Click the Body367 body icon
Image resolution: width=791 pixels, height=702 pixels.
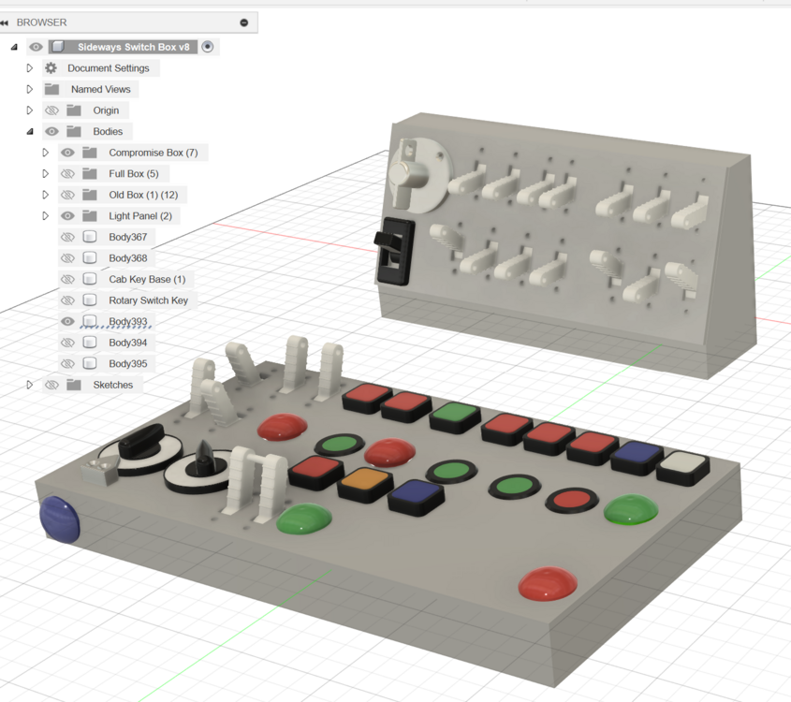(90, 238)
